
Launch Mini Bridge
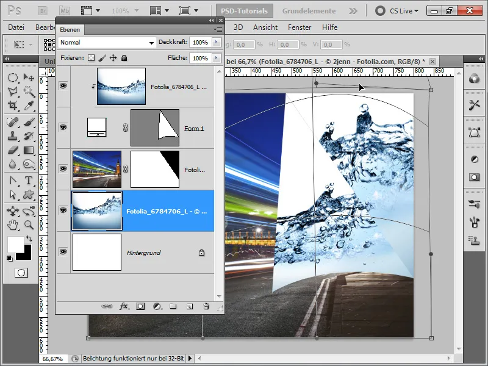(65, 11)
